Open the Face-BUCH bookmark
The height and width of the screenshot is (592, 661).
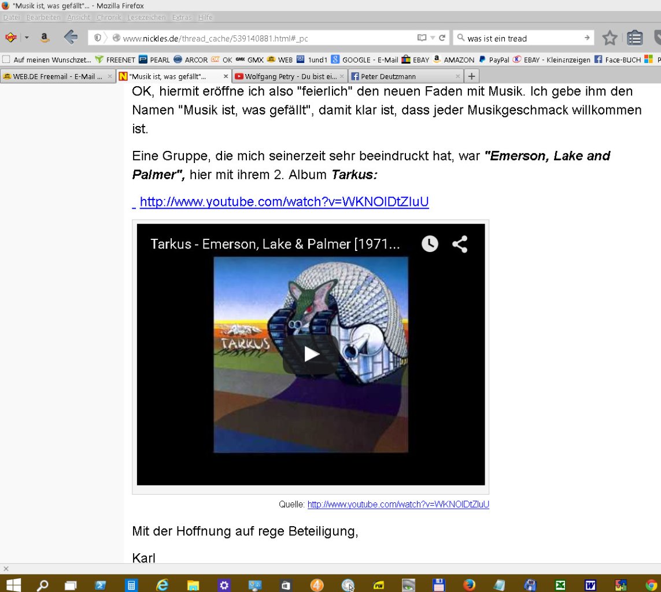pyautogui.click(x=618, y=60)
